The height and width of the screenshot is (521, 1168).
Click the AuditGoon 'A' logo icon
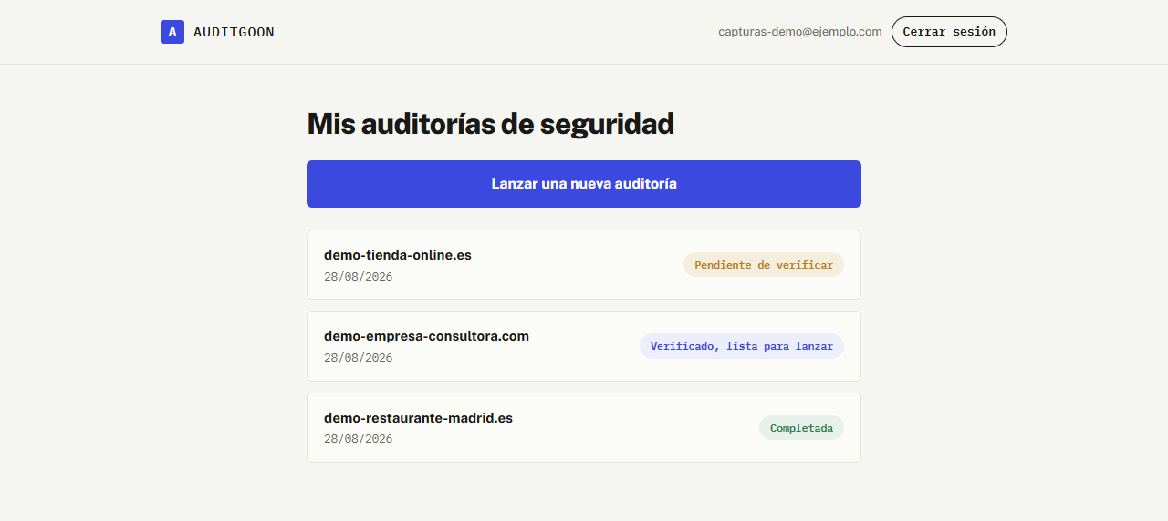coord(172,32)
